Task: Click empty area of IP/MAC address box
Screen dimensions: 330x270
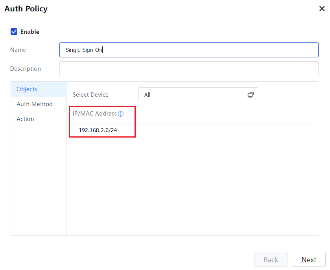Action: 193,177
